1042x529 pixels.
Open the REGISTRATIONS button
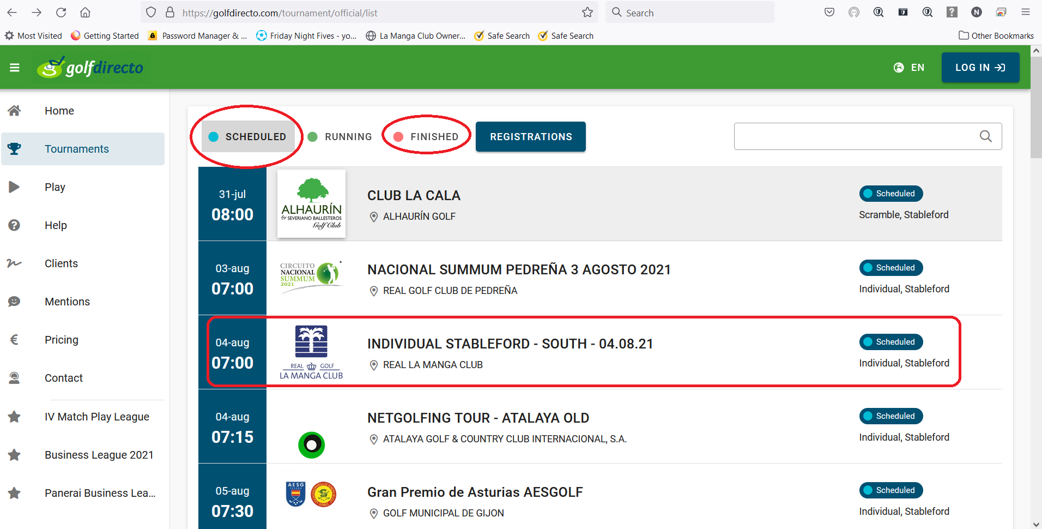coord(531,136)
